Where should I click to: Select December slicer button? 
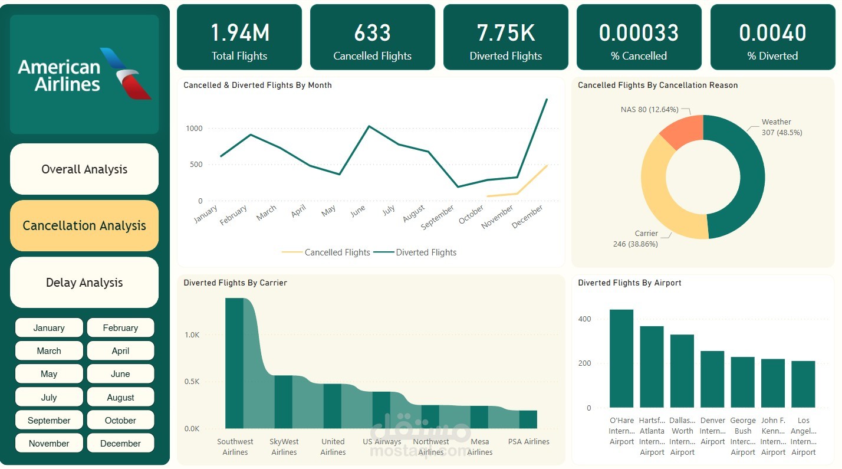pyautogui.click(x=120, y=444)
